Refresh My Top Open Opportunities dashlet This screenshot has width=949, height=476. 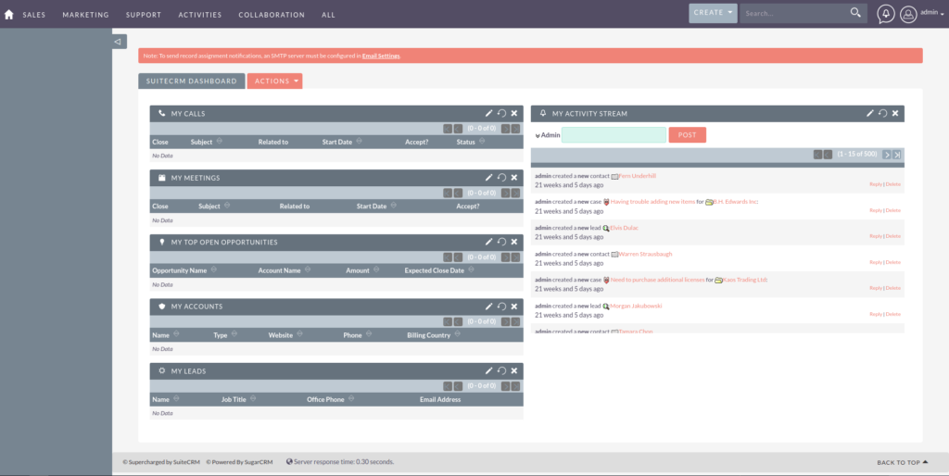(501, 242)
